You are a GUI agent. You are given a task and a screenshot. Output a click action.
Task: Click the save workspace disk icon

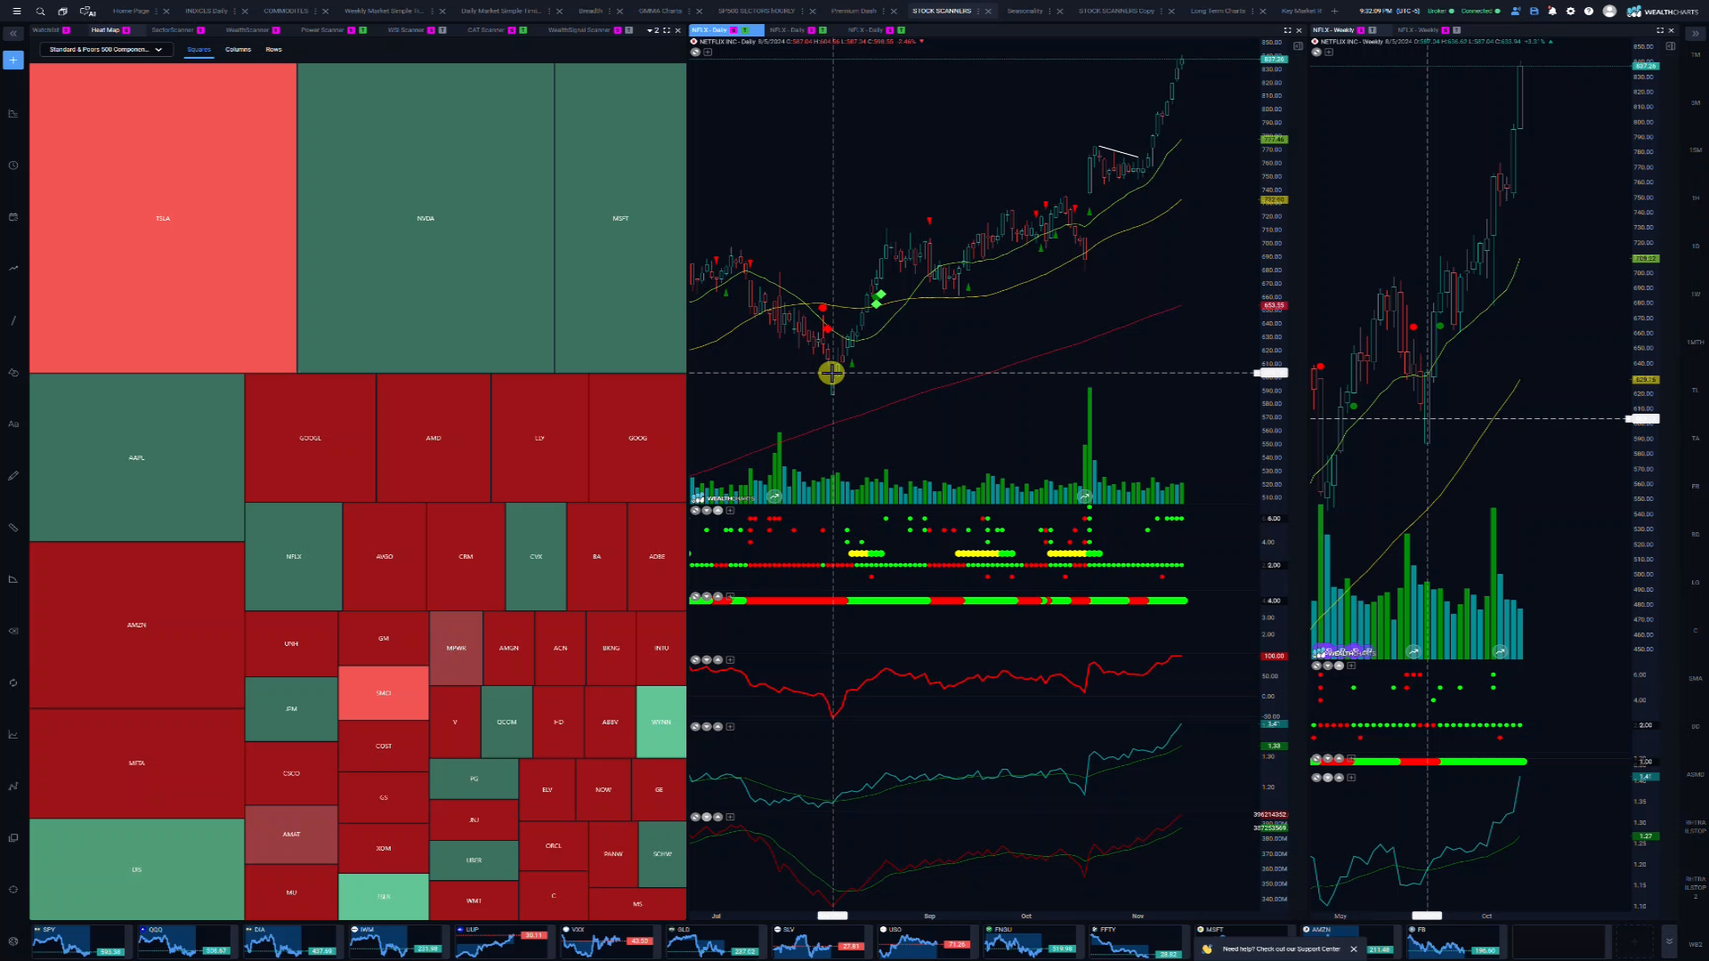tap(1534, 12)
